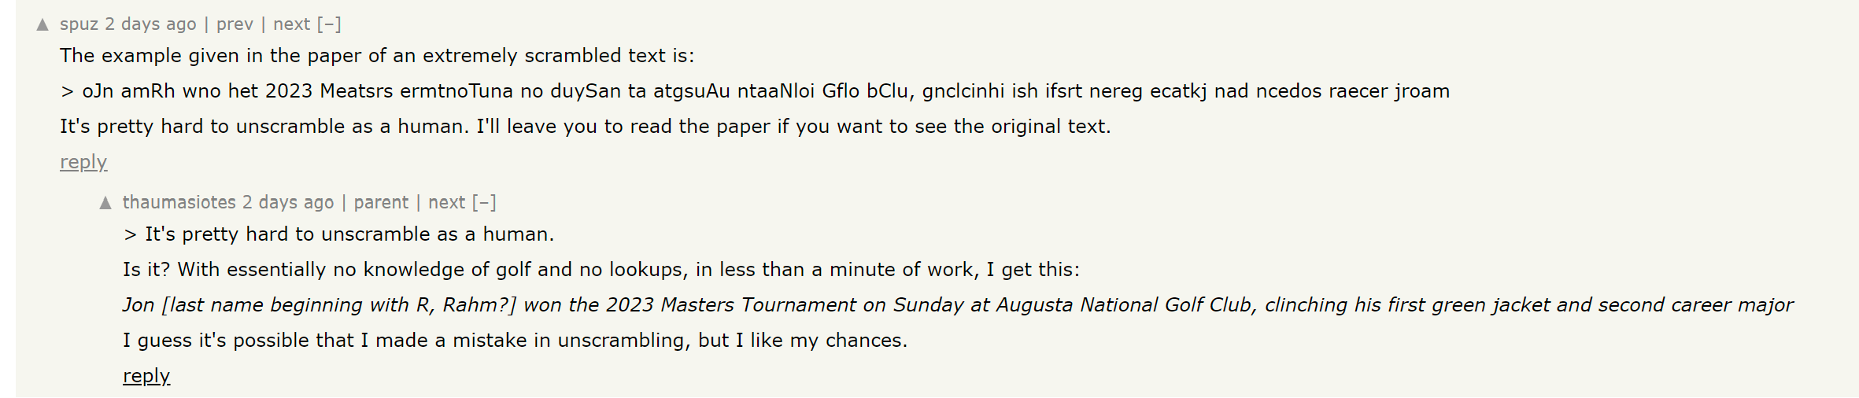Jump to the prev comment from spuz's header
1859x398 pixels.
tap(235, 24)
